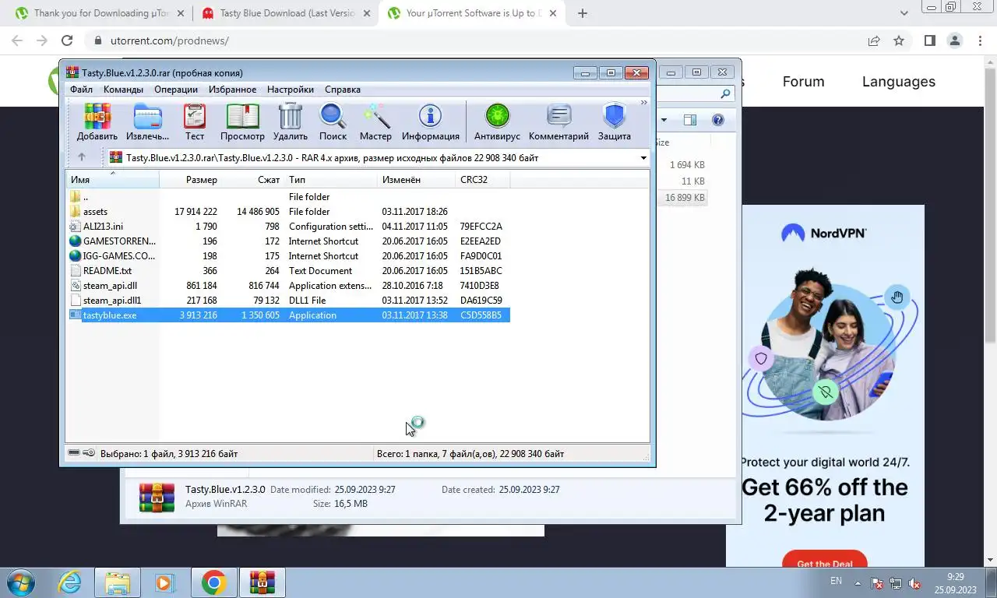The image size is (997, 598).
Task: Click the Chrome address bar
Action: pyautogui.click(x=467, y=40)
